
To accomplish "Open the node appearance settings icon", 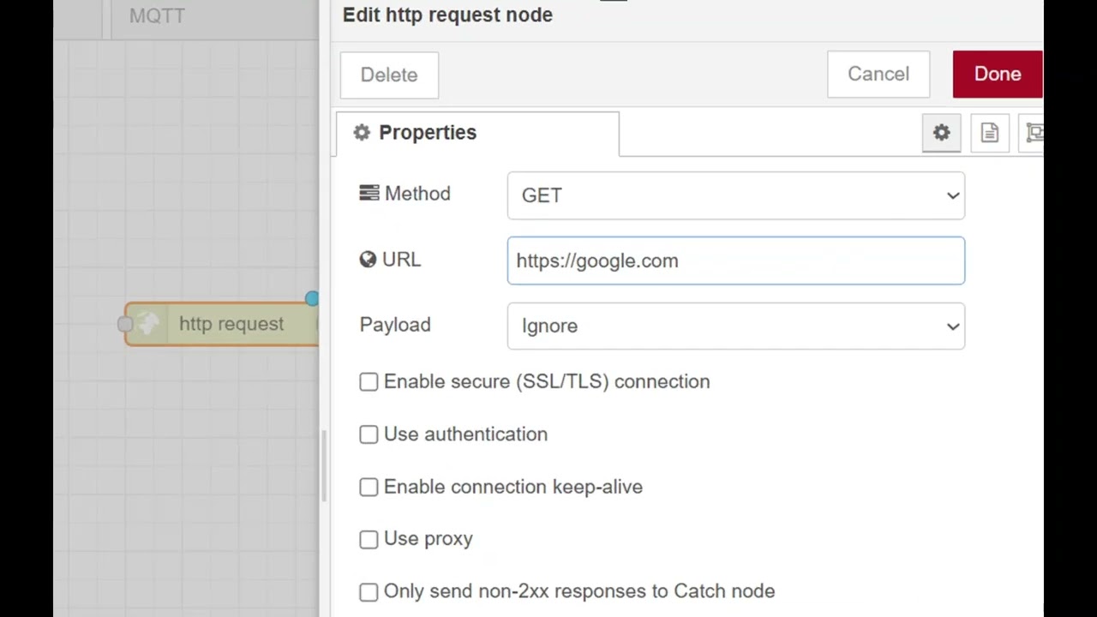I will (1034, 133).
